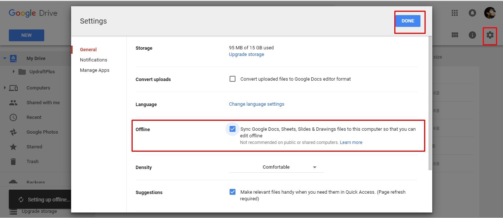The image size is (503, 218).
Task: Open Trash in the sidebar
Action: point(32,161)
